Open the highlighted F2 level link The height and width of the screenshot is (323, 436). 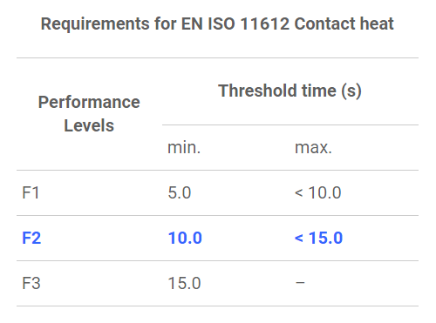point(31,238)
